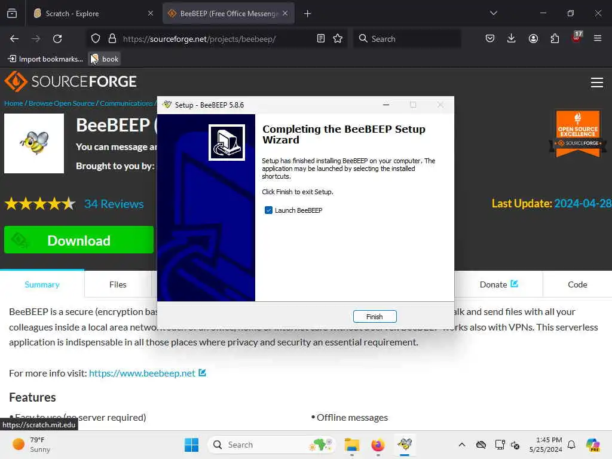Click the green Download button
Screen dimensions: 612x459
pos(79,240)
